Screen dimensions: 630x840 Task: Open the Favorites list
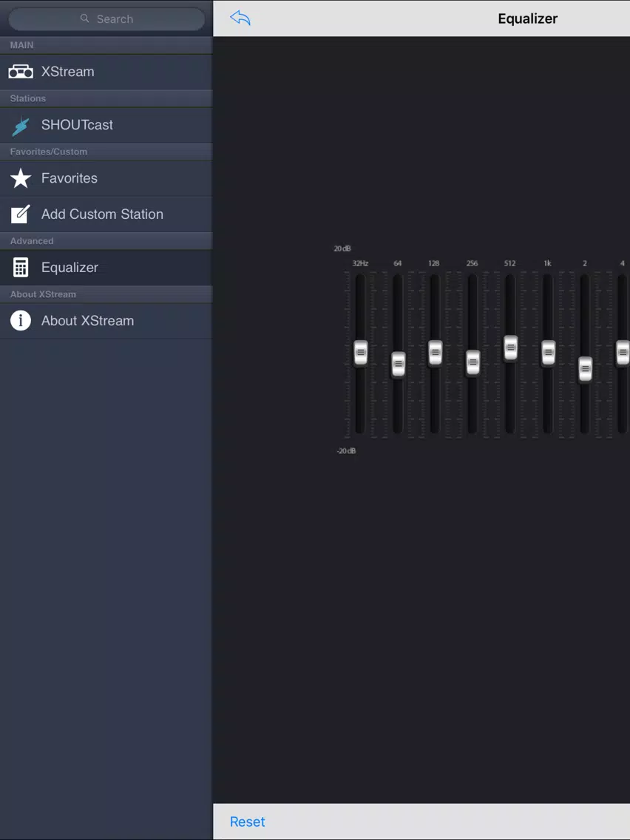pos(106,178)
